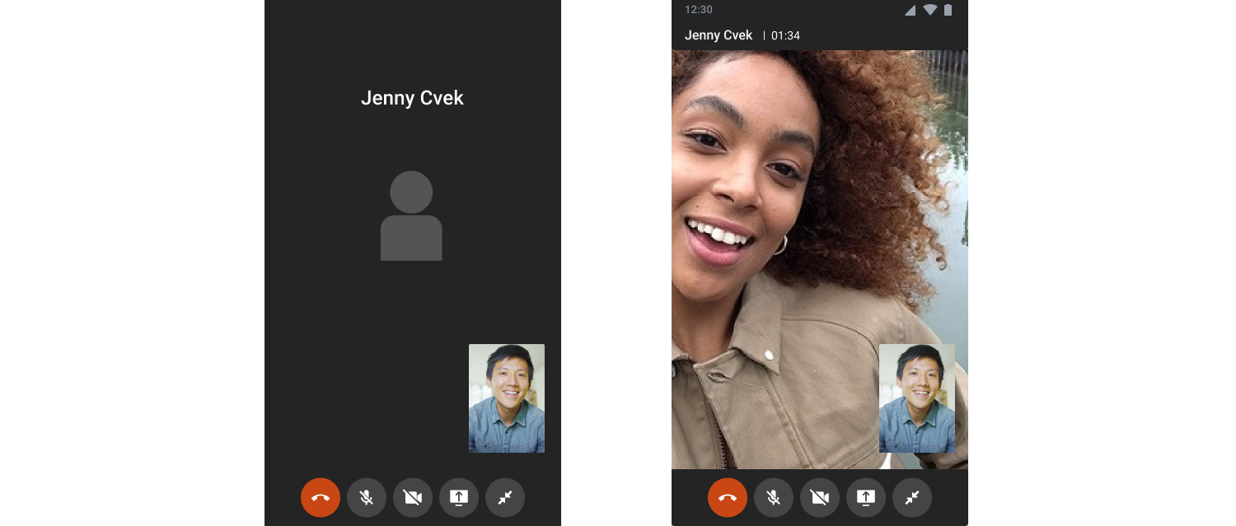Tap the self-view thumbnail overlaying the live video
Screen dimensions: 1236x526
917,398
